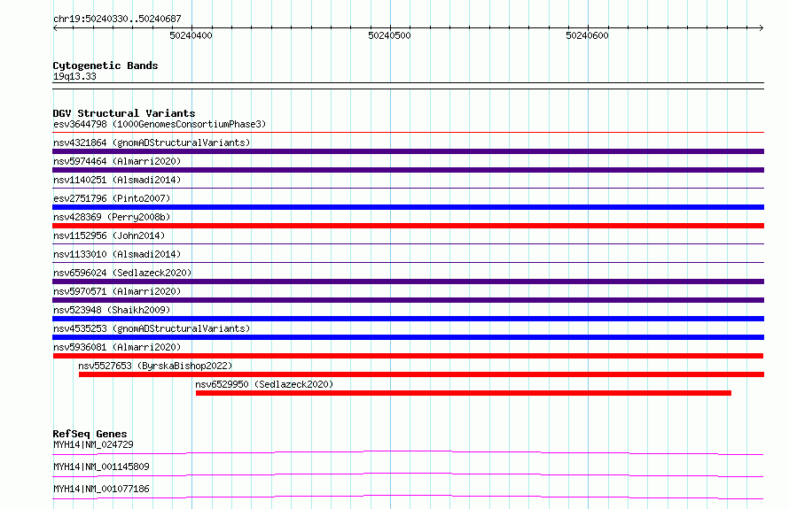This screenshot has height=509, width=789.
Task: Select the 19q13.33 band label
Action: [74, 76]
